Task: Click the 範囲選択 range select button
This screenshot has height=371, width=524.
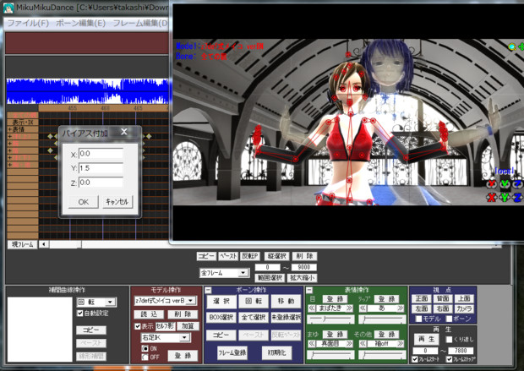Action: [x=270, y=278]
